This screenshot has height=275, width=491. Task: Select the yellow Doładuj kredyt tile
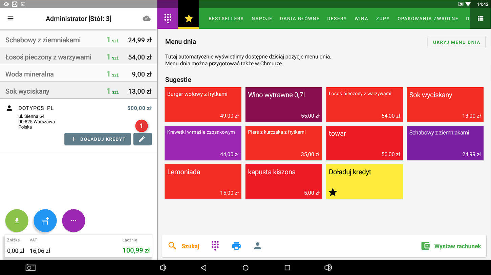[364, 182]
